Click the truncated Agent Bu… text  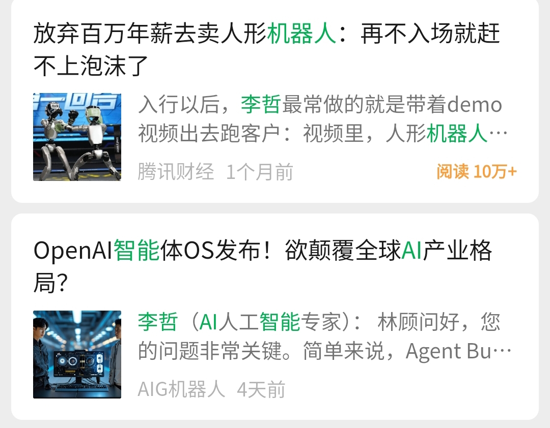[x=458, y=351]
